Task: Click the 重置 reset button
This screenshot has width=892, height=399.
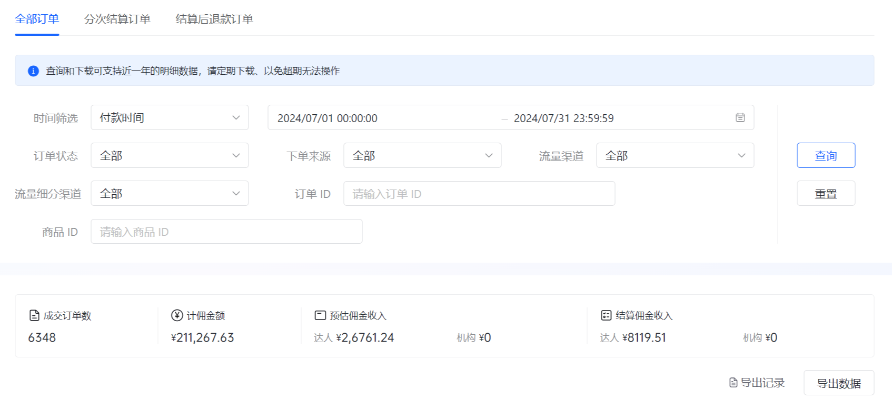Action: (x=826, y=194)
